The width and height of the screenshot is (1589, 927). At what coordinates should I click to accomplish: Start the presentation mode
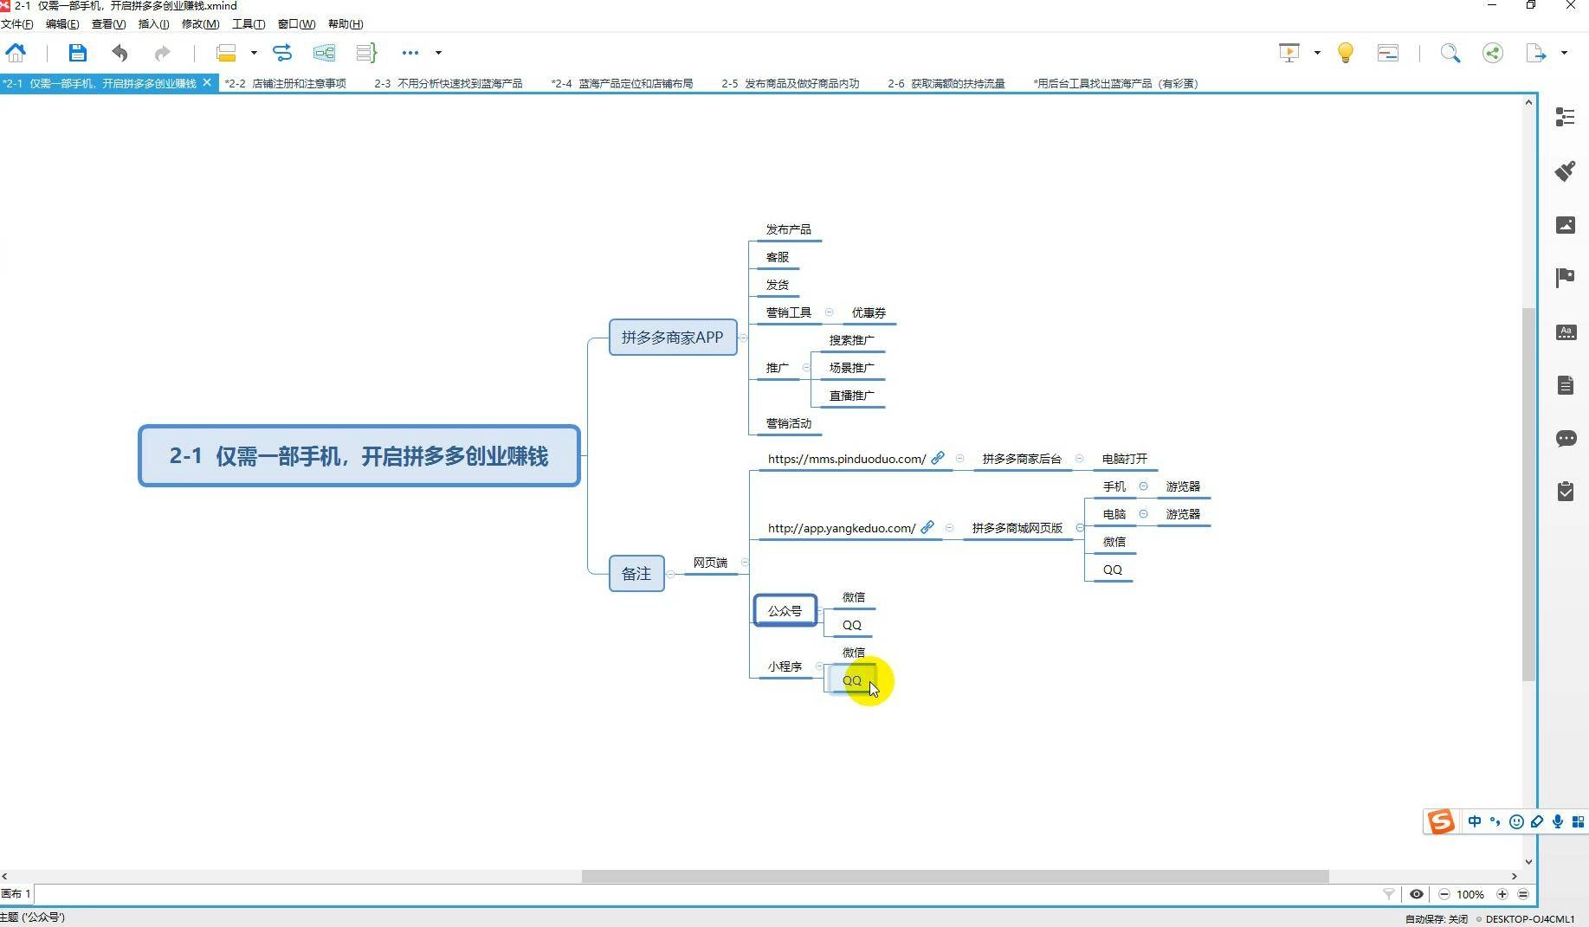click(x=1289, y=52)
